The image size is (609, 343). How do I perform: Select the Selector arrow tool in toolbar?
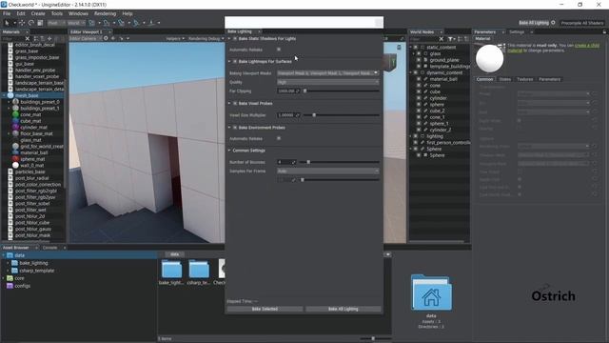tap(7, 23)
